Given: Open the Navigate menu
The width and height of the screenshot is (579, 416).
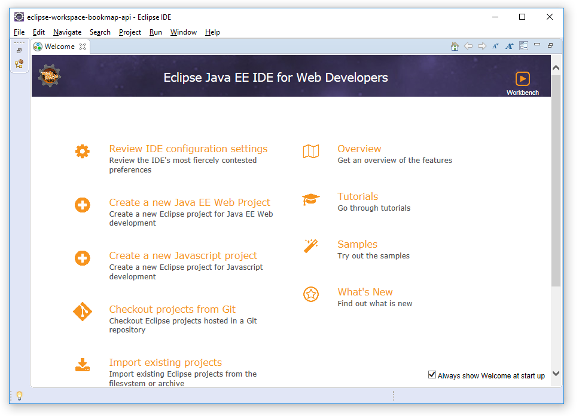Looking at the screenshot, I should [x=67, y=32].
